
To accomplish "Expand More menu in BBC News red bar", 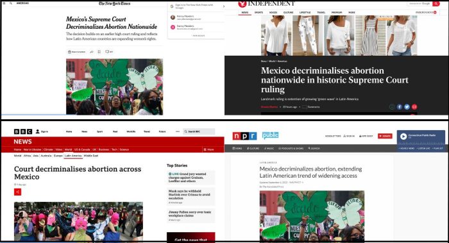I will [208, 149].
